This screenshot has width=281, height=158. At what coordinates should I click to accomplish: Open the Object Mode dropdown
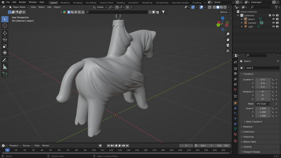coord(19,7)
